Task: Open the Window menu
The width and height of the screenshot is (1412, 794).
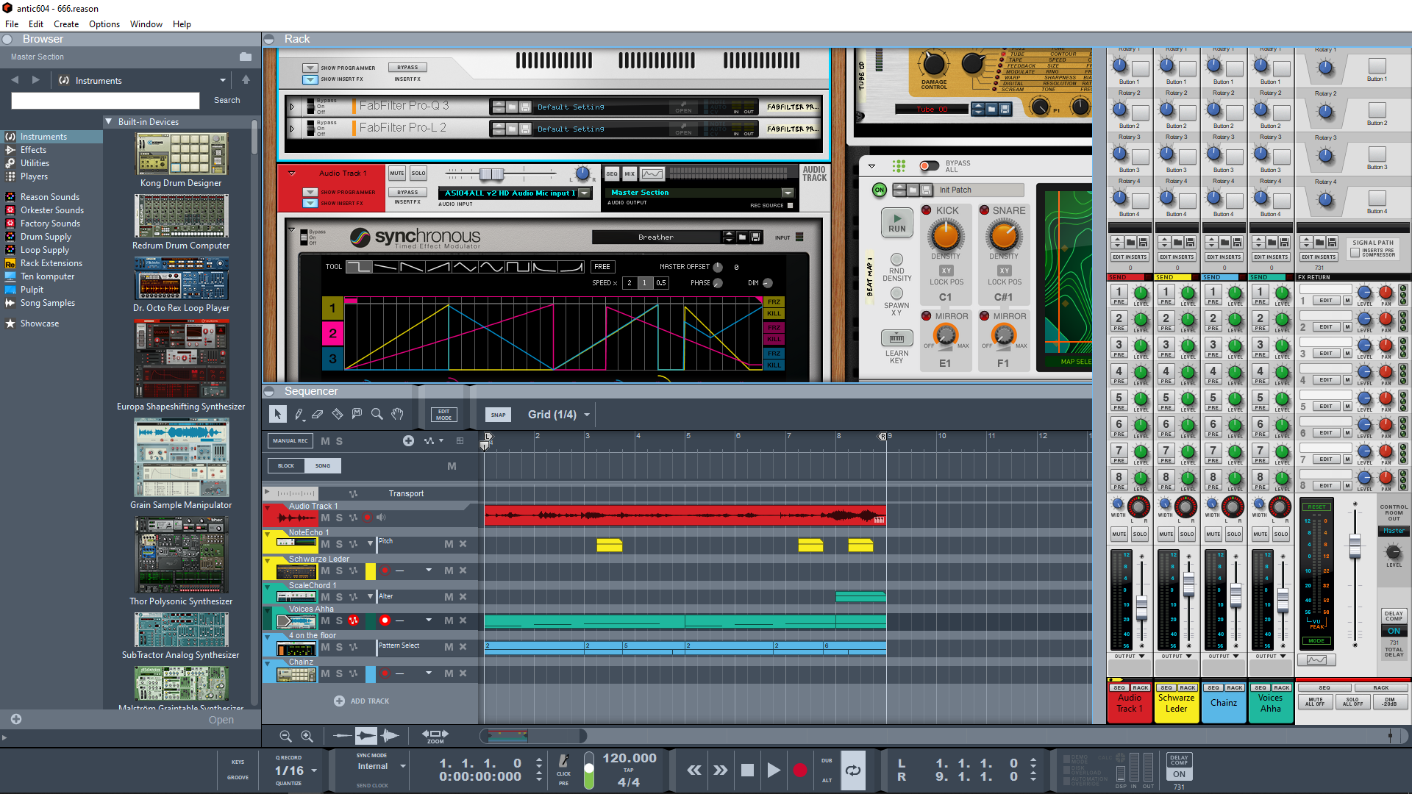Action: [146, 24]
